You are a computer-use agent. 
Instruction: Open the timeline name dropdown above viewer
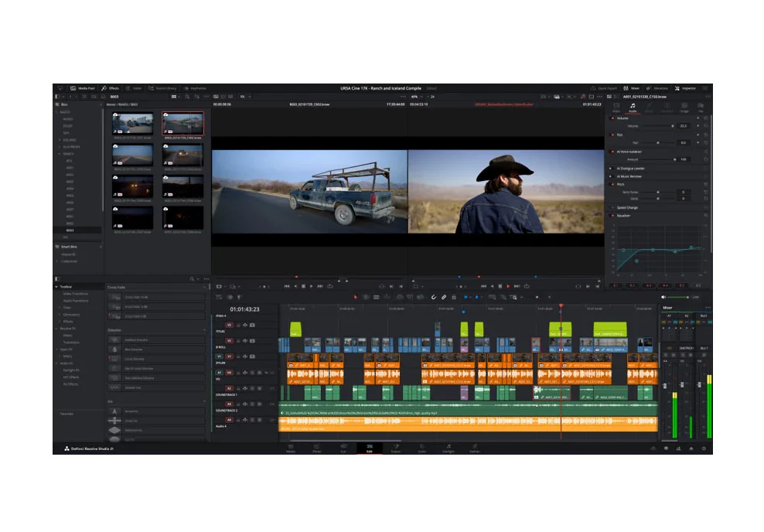point(504,104)
